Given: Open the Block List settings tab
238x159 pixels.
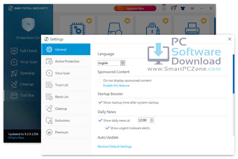Looking at the screenshot, I should (x=66, y=97).
